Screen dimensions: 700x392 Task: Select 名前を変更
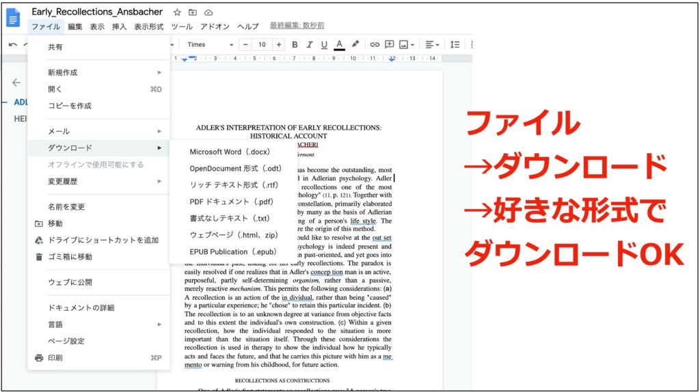(98, 206)
